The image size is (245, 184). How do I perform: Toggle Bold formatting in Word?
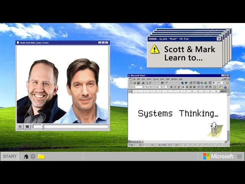pyautogui.click(x=171, y=87)
